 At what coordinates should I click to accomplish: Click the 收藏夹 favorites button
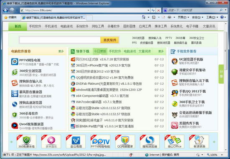tap(10, 18)
